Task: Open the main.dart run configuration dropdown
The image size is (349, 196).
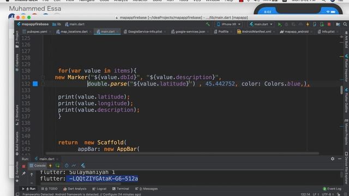Action: (x=261, y=24)
